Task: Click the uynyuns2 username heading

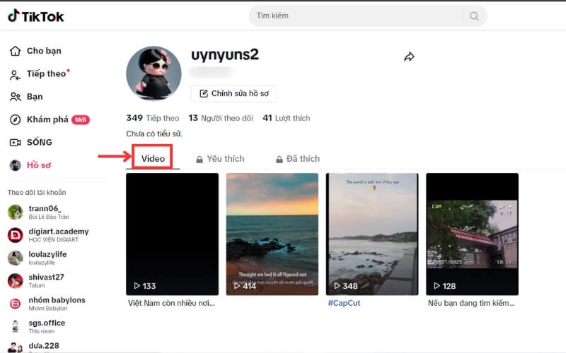Action: tap(225, 55)
